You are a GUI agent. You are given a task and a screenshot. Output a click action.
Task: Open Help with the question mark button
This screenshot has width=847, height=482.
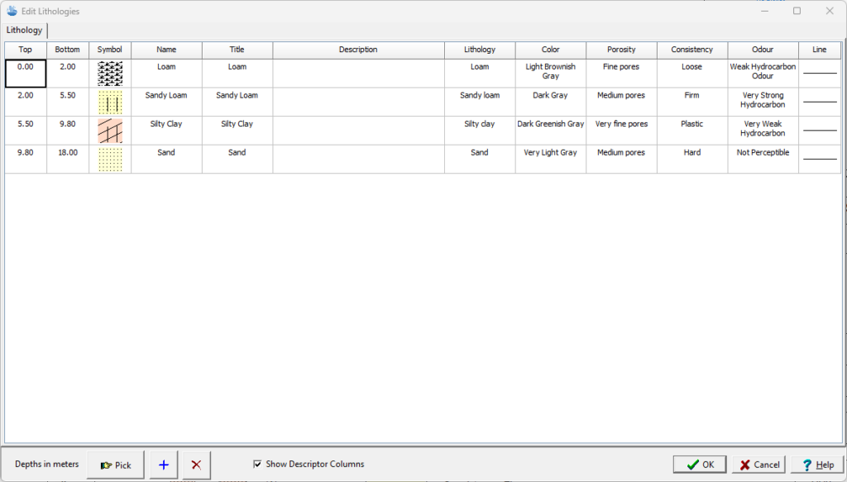pyautogui.click(x=817, y=465)
